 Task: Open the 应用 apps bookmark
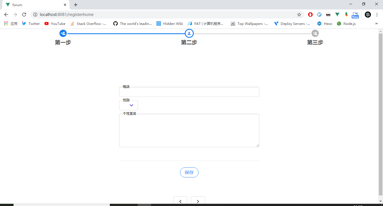click(x=11, y=24)
